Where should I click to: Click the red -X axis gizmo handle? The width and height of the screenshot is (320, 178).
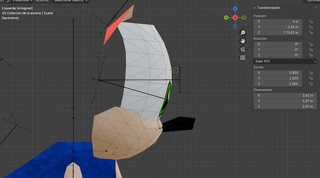[x=235, y=18]
